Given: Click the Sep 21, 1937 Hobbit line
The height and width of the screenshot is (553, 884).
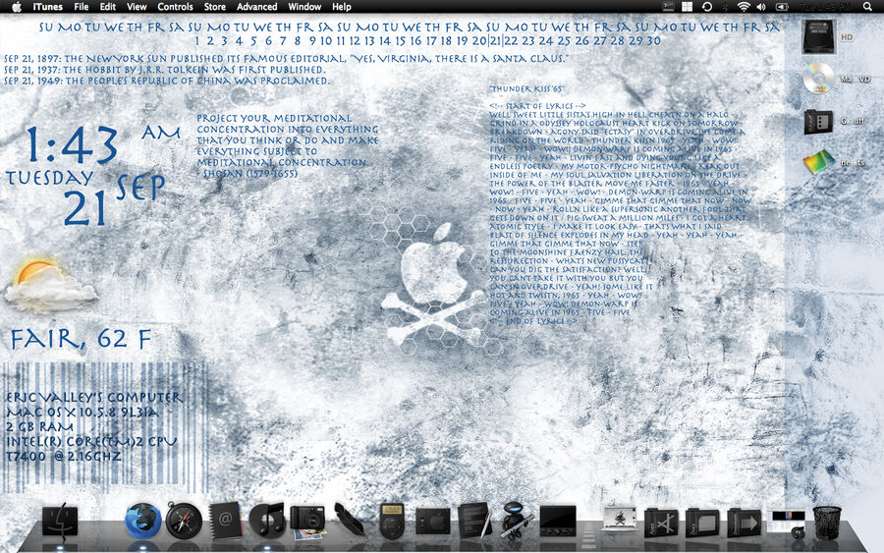Looking at the screenshot, I should [x=165, y=70].
